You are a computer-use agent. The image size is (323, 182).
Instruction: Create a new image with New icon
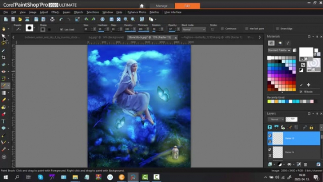click(x=6, y=19)
